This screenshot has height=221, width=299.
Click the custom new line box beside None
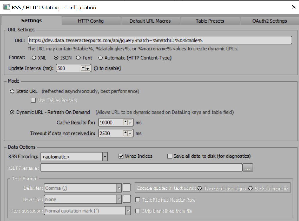click(127, 199)
